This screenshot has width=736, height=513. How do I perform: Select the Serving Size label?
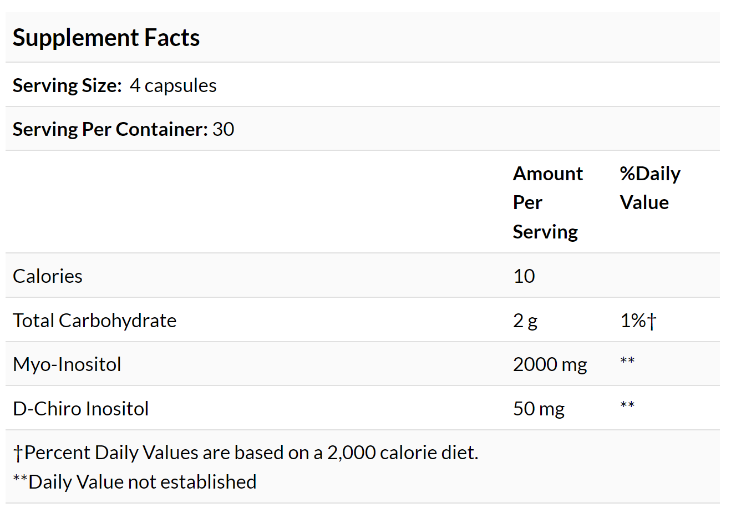[67, 85]
